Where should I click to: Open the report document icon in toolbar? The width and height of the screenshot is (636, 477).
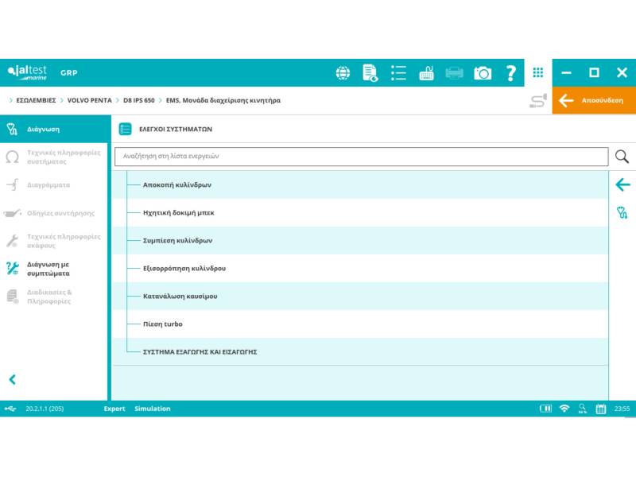(370, 73)
